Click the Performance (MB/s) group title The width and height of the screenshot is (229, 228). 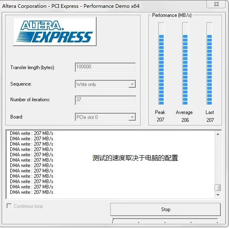[171, 15]
